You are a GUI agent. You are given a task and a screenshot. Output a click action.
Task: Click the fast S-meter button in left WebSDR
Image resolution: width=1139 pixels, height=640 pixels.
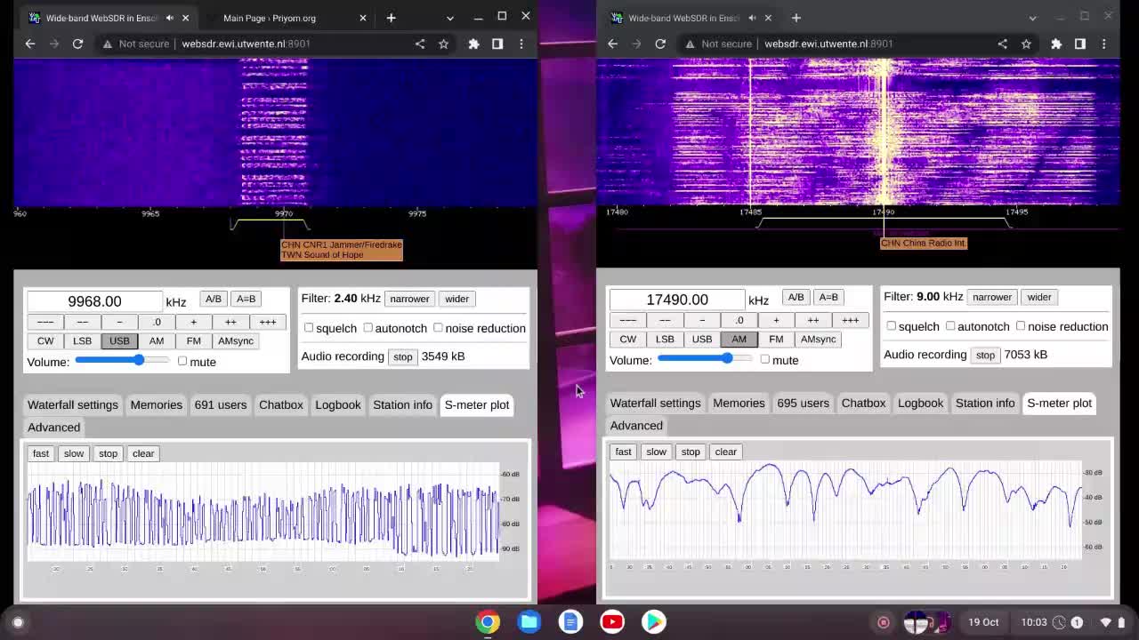(x=41, y=453)
